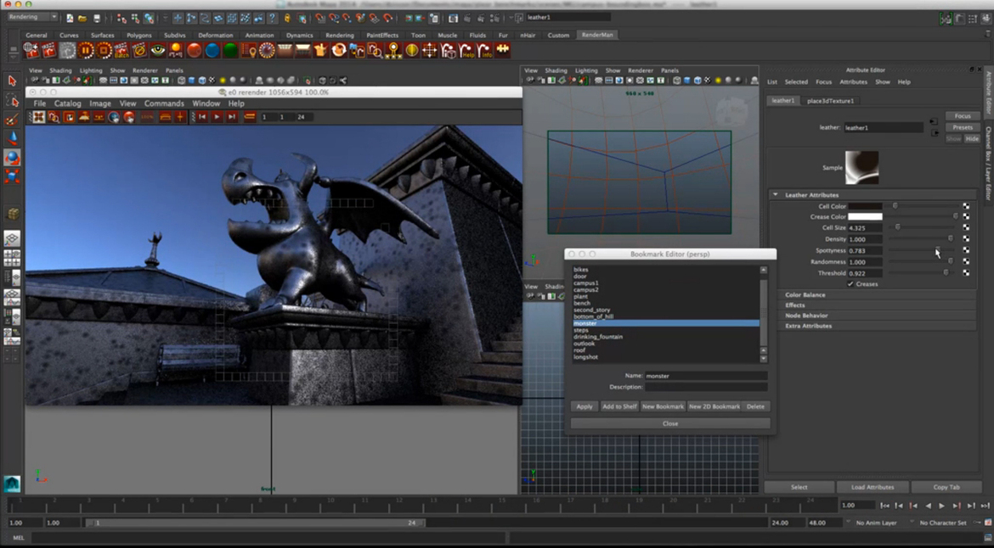Click the blue sphere material shelf icon

click(212, 50)
